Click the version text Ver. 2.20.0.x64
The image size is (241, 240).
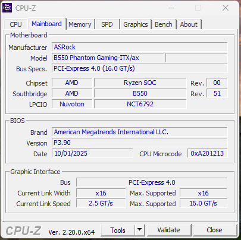71,232
